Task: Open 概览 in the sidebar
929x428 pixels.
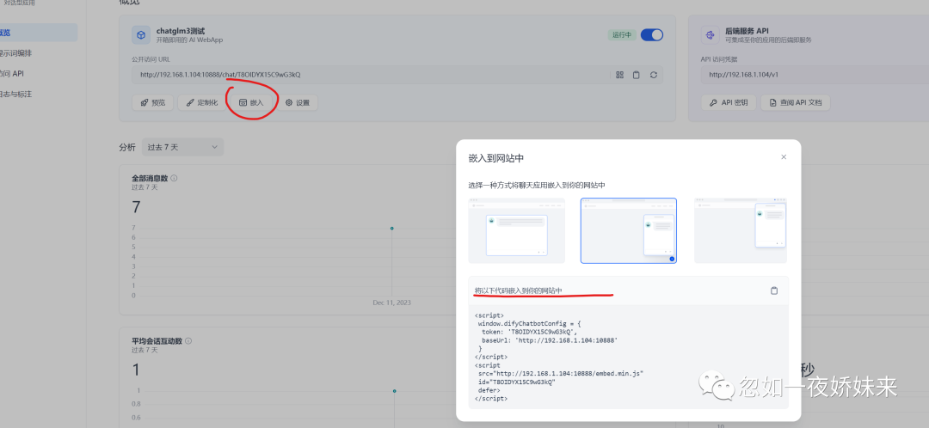Action: coord(37,33)
